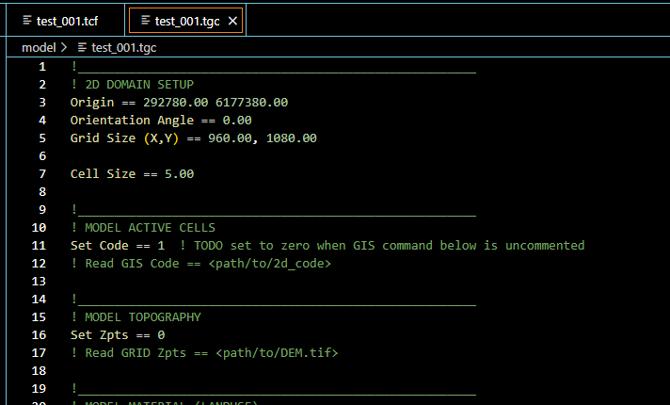Switch to the test_001.tcf tab
The height and width of the screenshot is (405, 670).
pyautogui.click(x=65, y=21)
